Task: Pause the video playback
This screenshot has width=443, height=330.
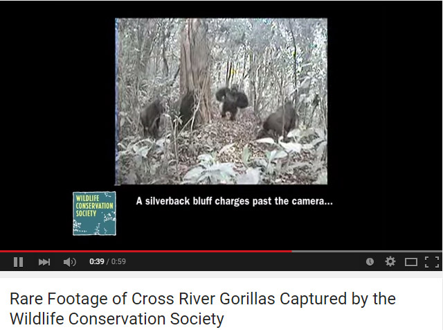Action: [x=19, y=262]
